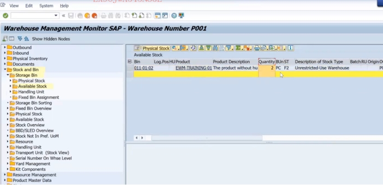The height and width of the screenshot is (185, 383).
Task: Select the Stock Overview tree item
Action: [30, 125]
